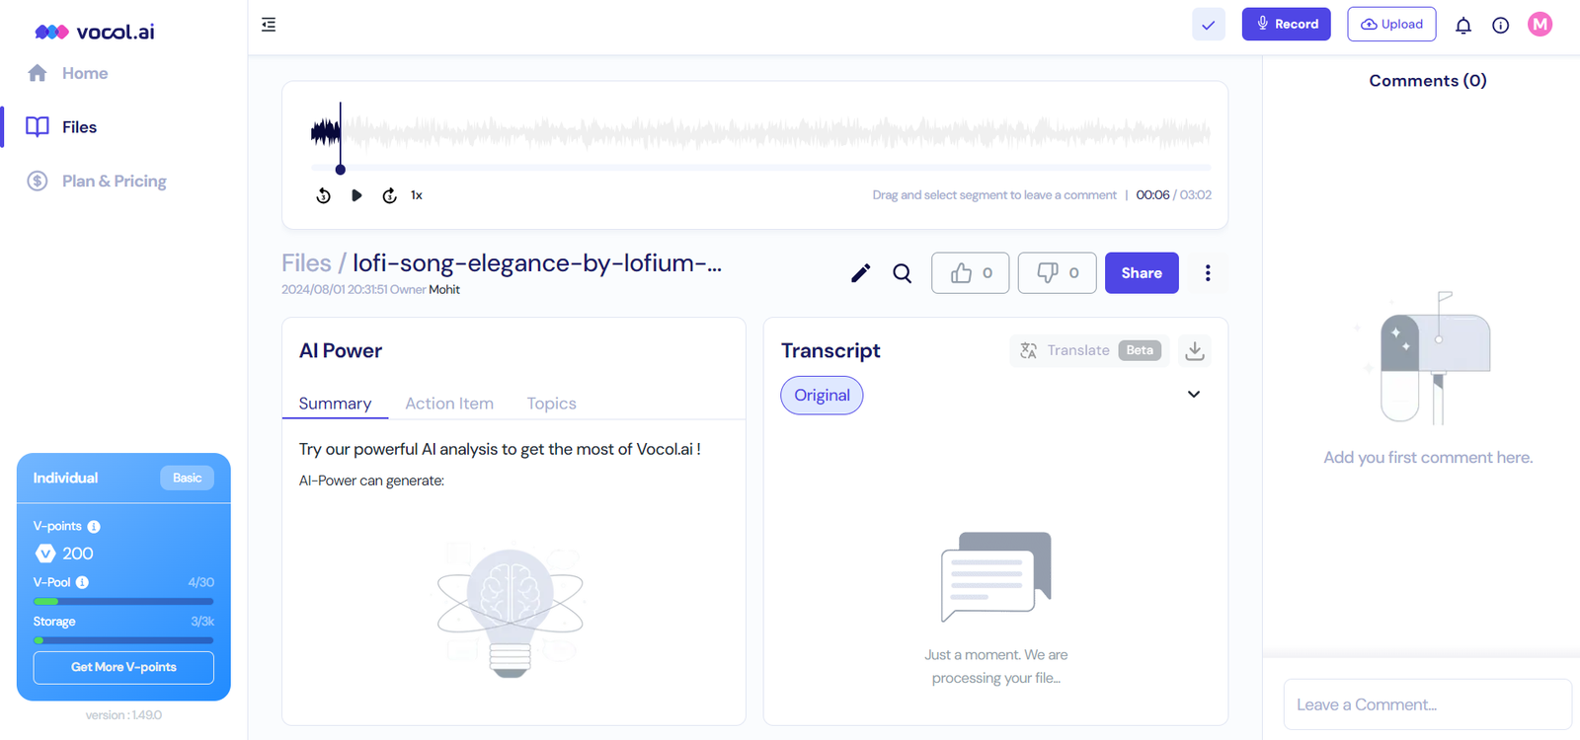Viewport: 1580px width, 740px height.
Task: Like the file with thumbs up
Action: pyautogui.click(x=970, y=273)
